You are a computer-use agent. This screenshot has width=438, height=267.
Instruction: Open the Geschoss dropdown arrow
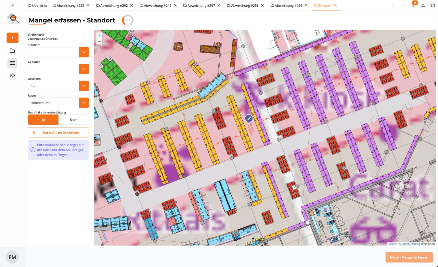84,86
